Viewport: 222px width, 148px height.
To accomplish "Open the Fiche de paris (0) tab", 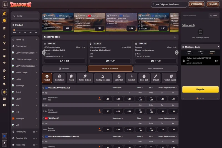I will click(188, 25).
